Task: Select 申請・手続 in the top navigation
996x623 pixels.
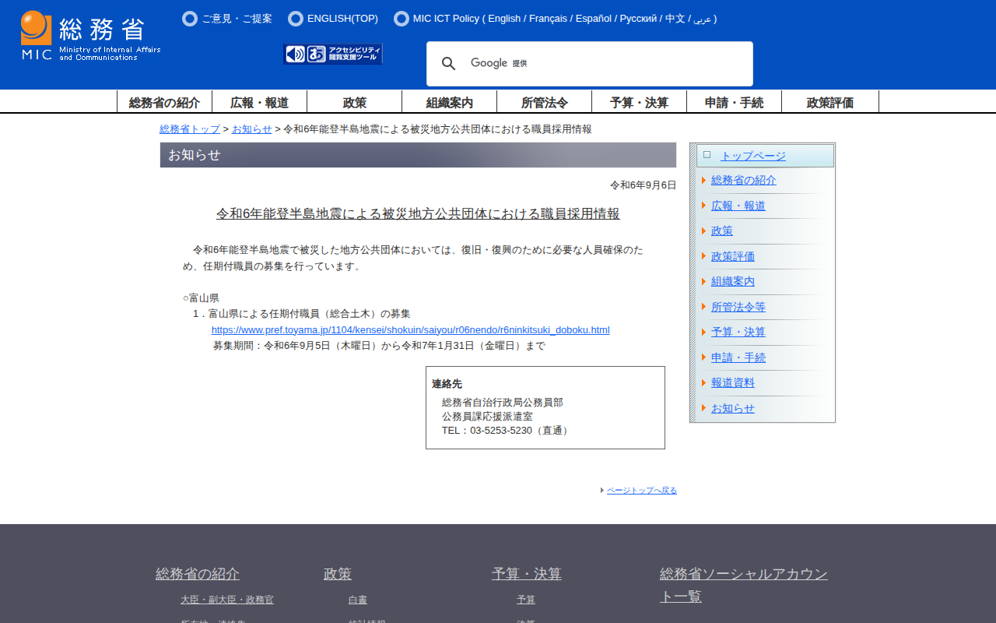Action: click(734, 102)
